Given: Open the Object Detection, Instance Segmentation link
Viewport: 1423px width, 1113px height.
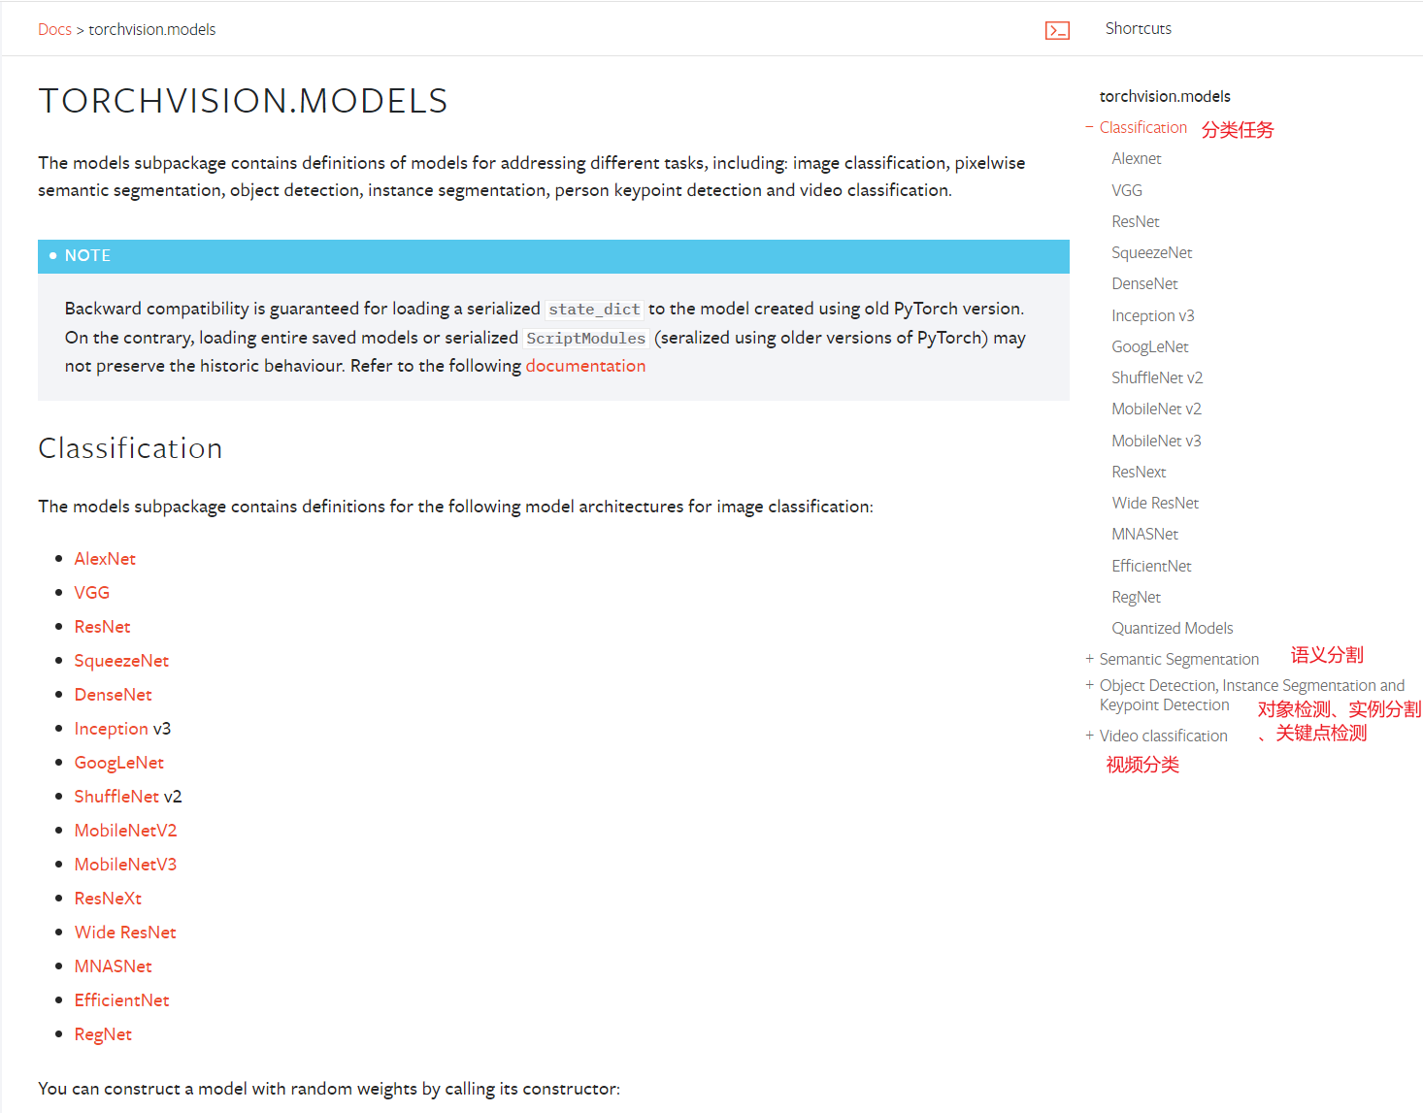Looking at the screenshot, I should [x=1252, y=695].
